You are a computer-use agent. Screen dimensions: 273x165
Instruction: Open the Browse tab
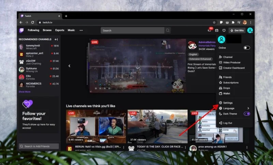click(47, 30)
